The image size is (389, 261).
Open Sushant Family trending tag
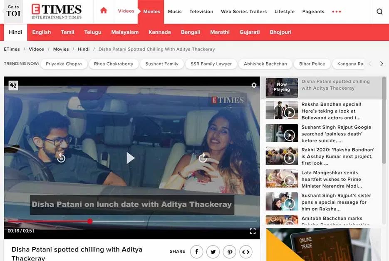[x=162, y=64]
